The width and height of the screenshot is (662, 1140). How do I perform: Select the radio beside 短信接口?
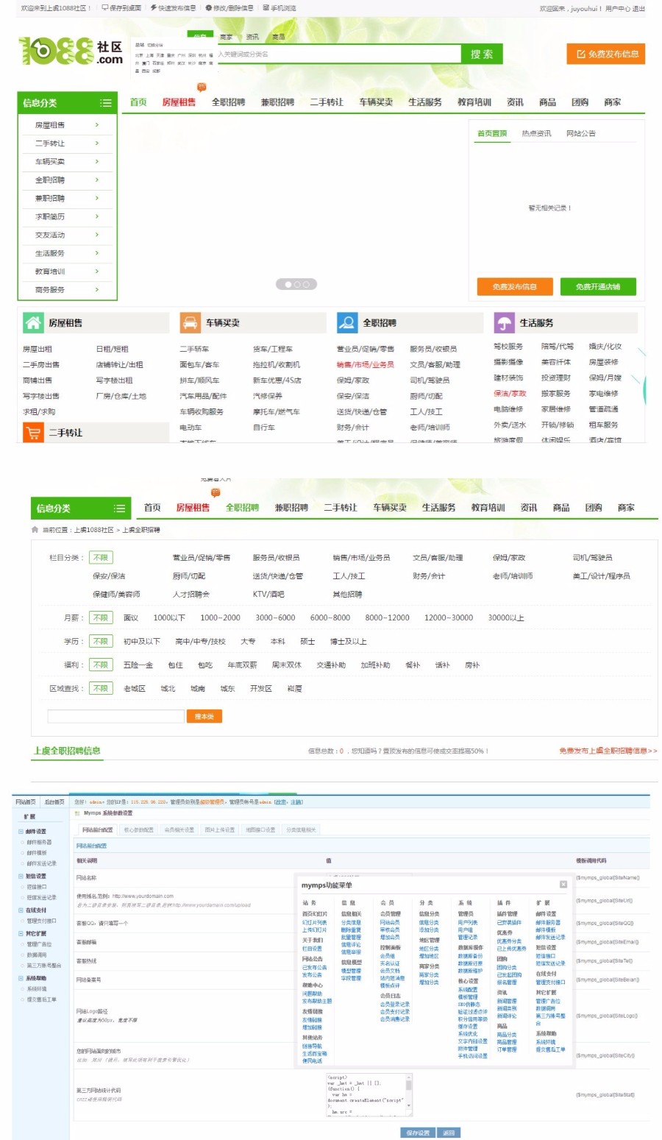[22, 886]
